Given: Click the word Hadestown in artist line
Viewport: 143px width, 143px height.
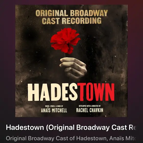Looking at the screenshot, I should tap(91, 138).
